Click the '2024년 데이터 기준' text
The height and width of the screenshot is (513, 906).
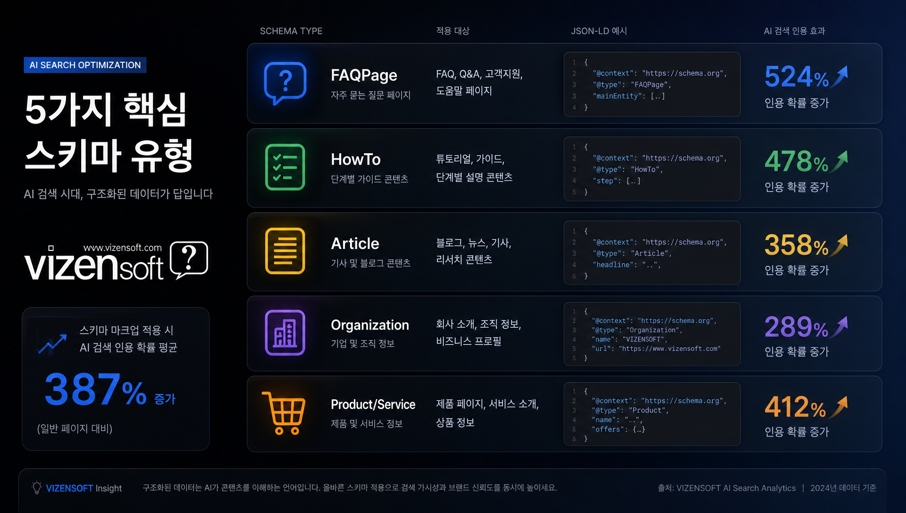(x=843, y=488)
